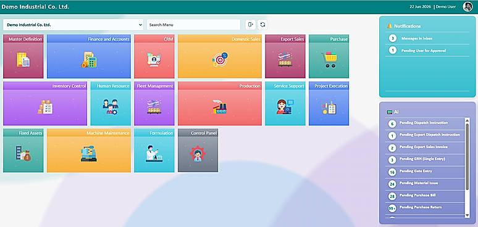Click the 22 Jun 2026 date
Screen dimensions: 478x227
420,7
